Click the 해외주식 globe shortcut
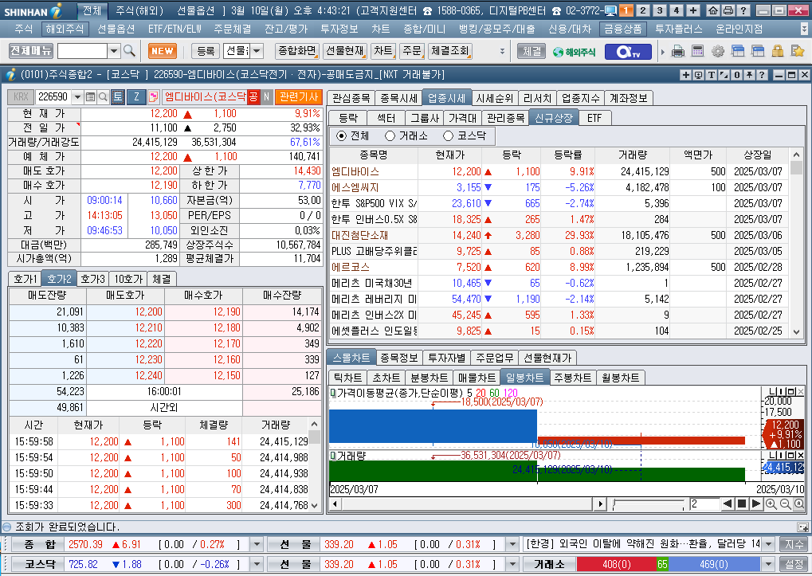Image resolution: width=812 pixels, height=576 pixels. 574,51
